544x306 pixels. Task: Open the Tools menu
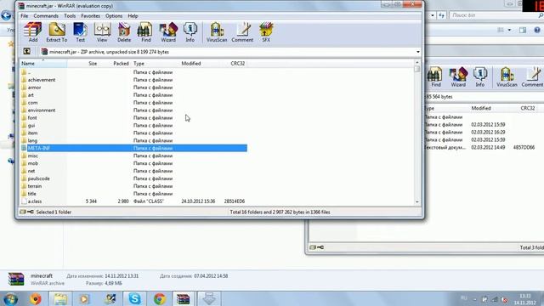70,16
